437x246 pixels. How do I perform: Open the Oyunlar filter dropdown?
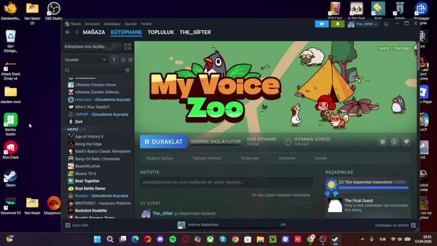[85, 60]
